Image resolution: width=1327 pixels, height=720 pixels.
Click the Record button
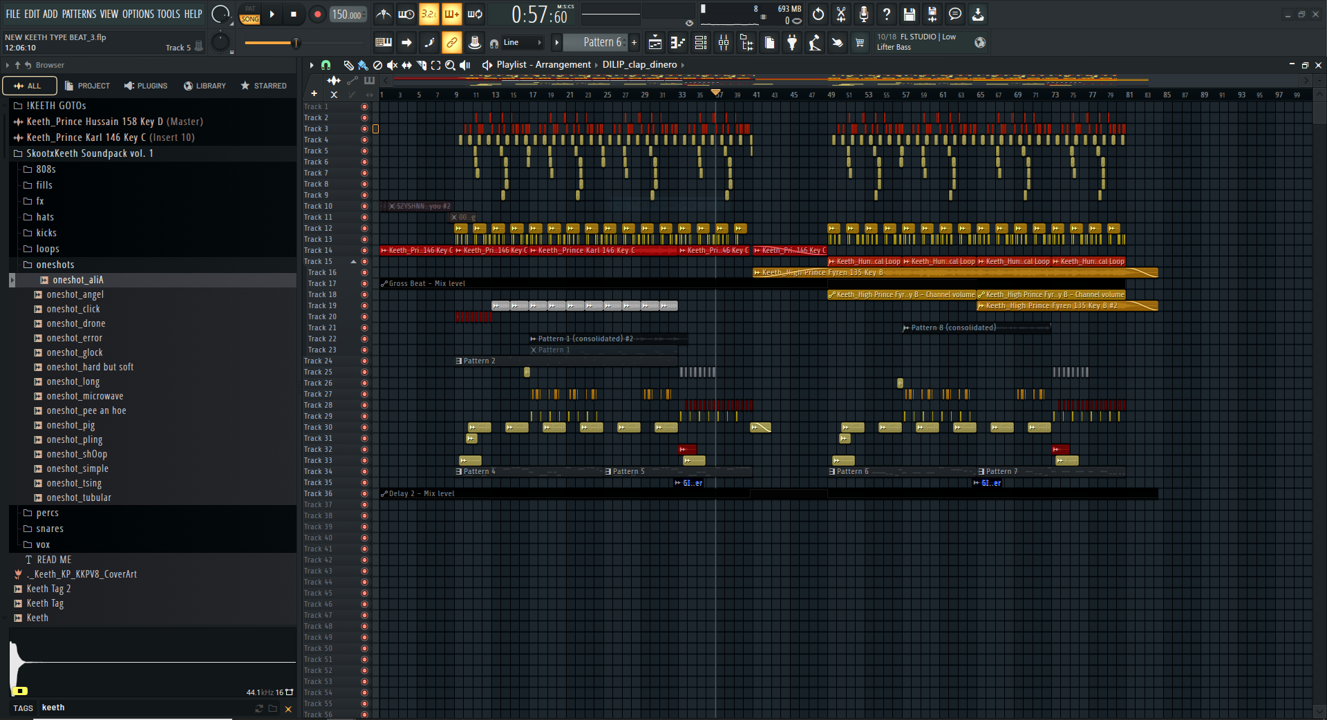(317, 15)
